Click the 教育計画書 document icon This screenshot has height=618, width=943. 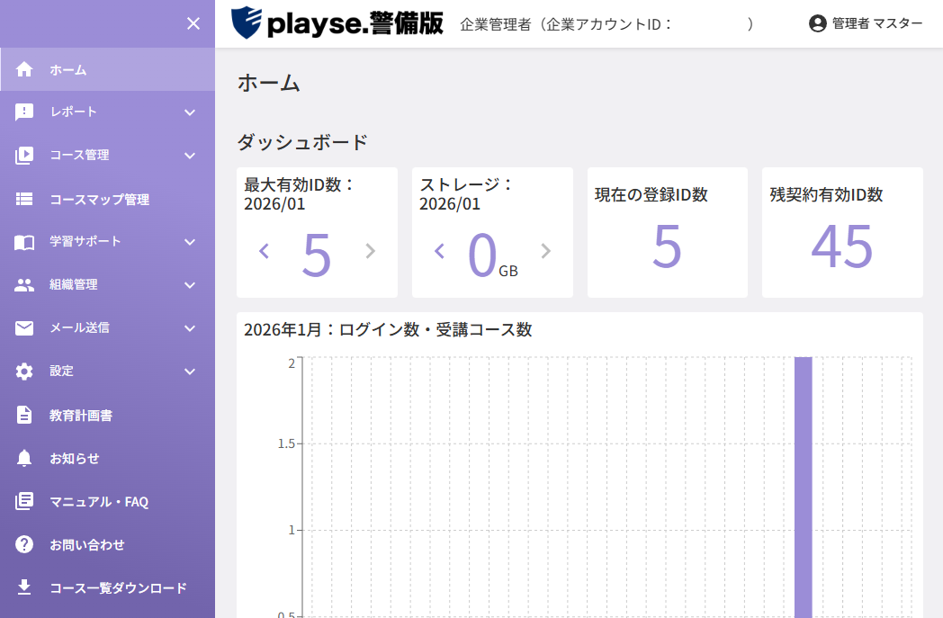click(x=24, y=415)
